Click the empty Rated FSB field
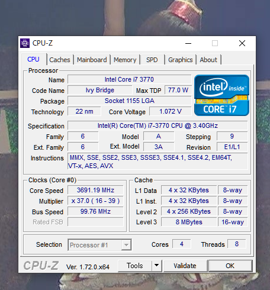 coord(95,222)
